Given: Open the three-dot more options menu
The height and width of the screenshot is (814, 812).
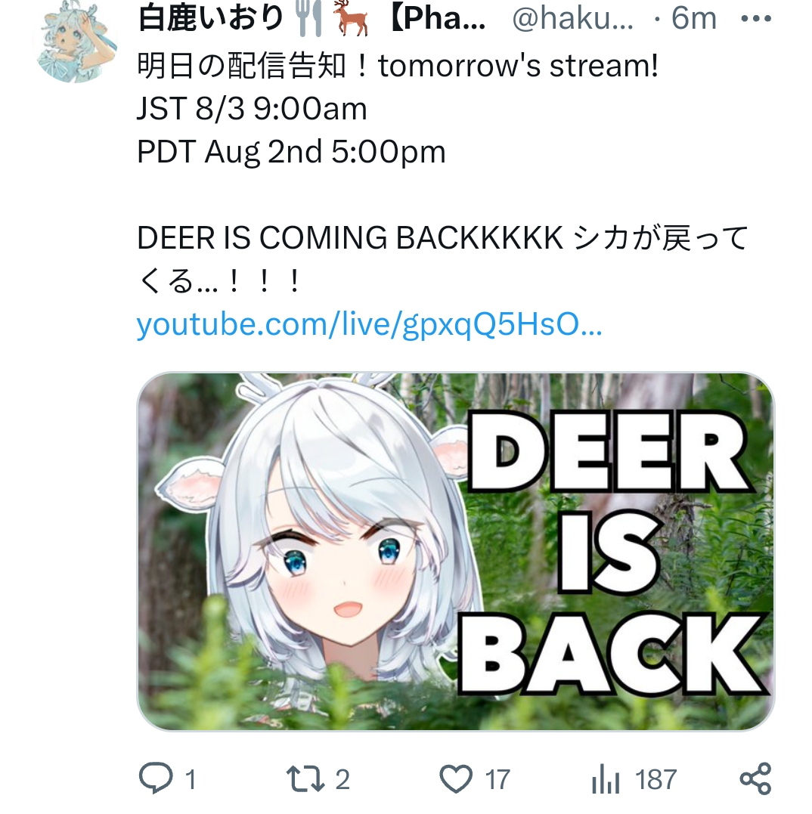Looking at the screenshot, I should (x=756, y=19).
